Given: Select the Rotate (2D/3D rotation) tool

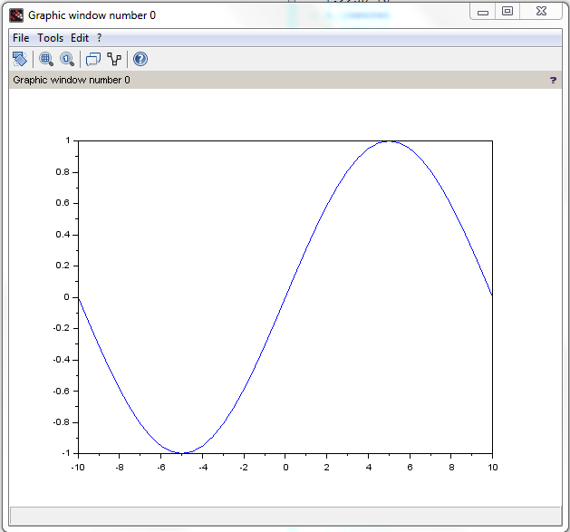Looking at the screenshot, I should click(x=20, y=59).
